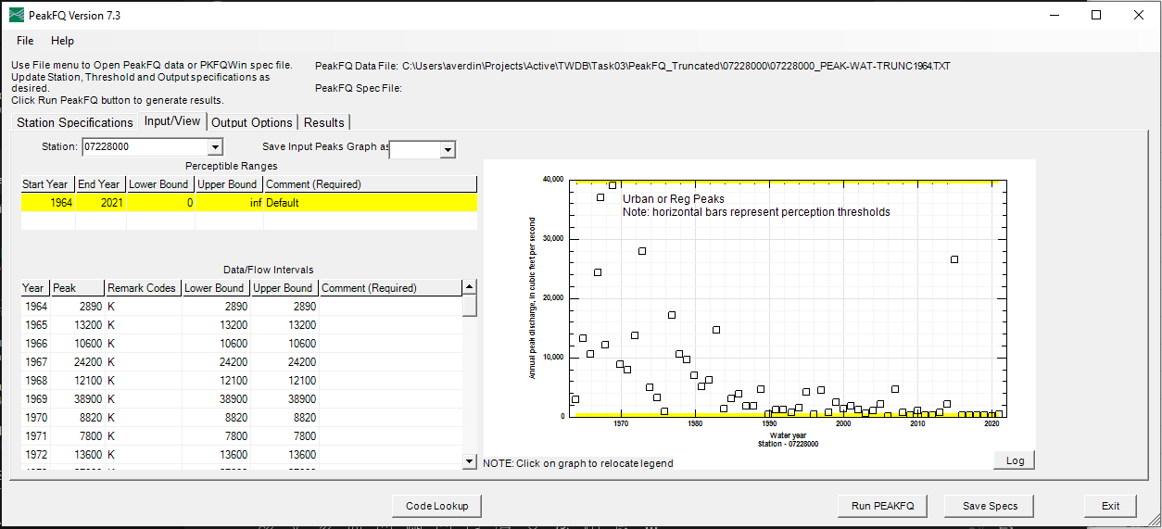Click Start Year cell 1964 in Perceptible Ranges

(48, 203)
